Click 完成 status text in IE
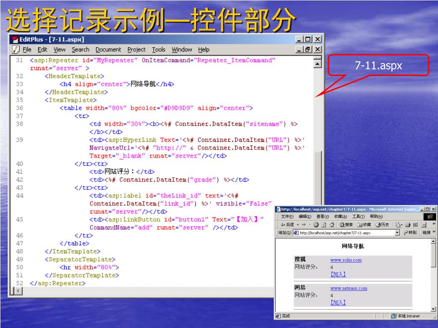The height and width of the screenshot is (328, 438). (x=286, y=316)
